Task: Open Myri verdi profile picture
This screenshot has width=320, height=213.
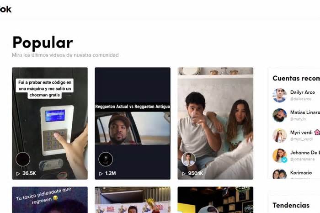Action: [x=279, y=135]
